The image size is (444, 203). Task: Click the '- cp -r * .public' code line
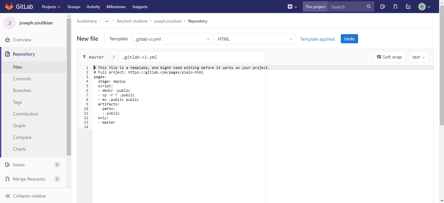pos(116,95)
